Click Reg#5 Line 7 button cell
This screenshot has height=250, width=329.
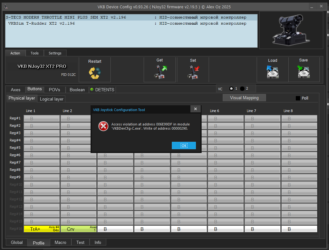pos(263,148)
